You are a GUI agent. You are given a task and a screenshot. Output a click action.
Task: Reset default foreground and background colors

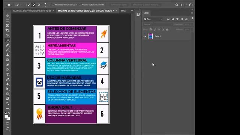coord(6,113)
